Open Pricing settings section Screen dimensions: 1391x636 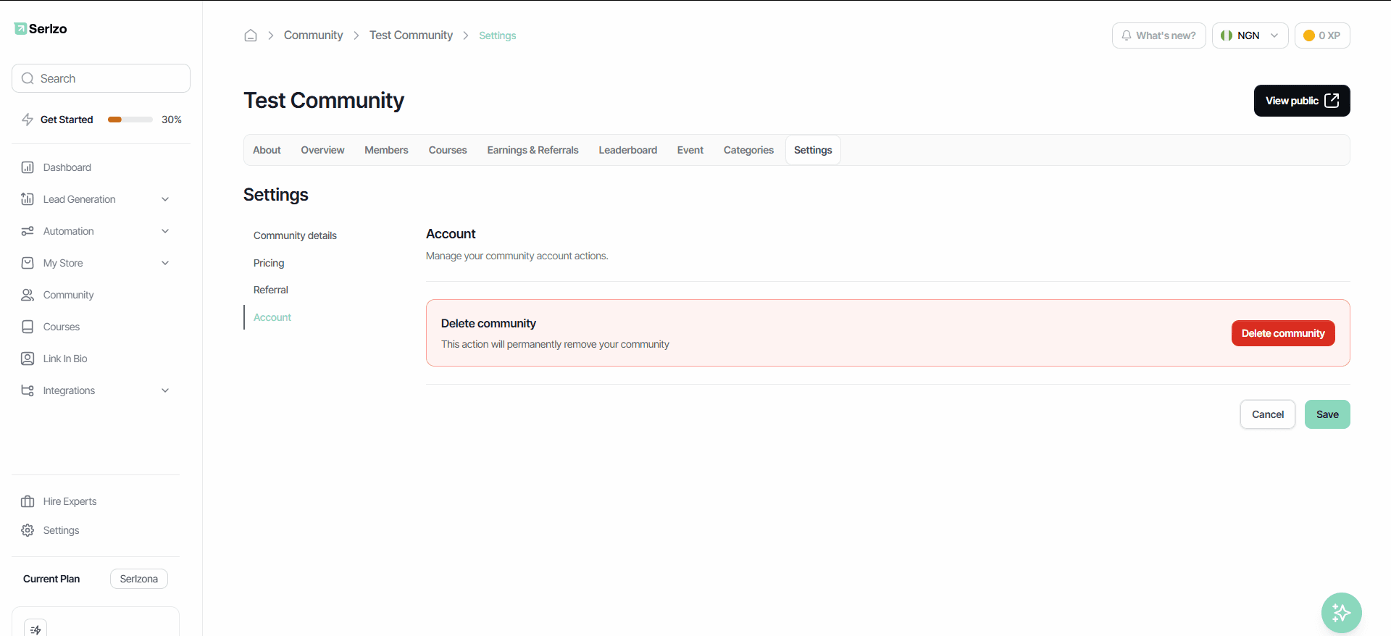tap(269, 263)
